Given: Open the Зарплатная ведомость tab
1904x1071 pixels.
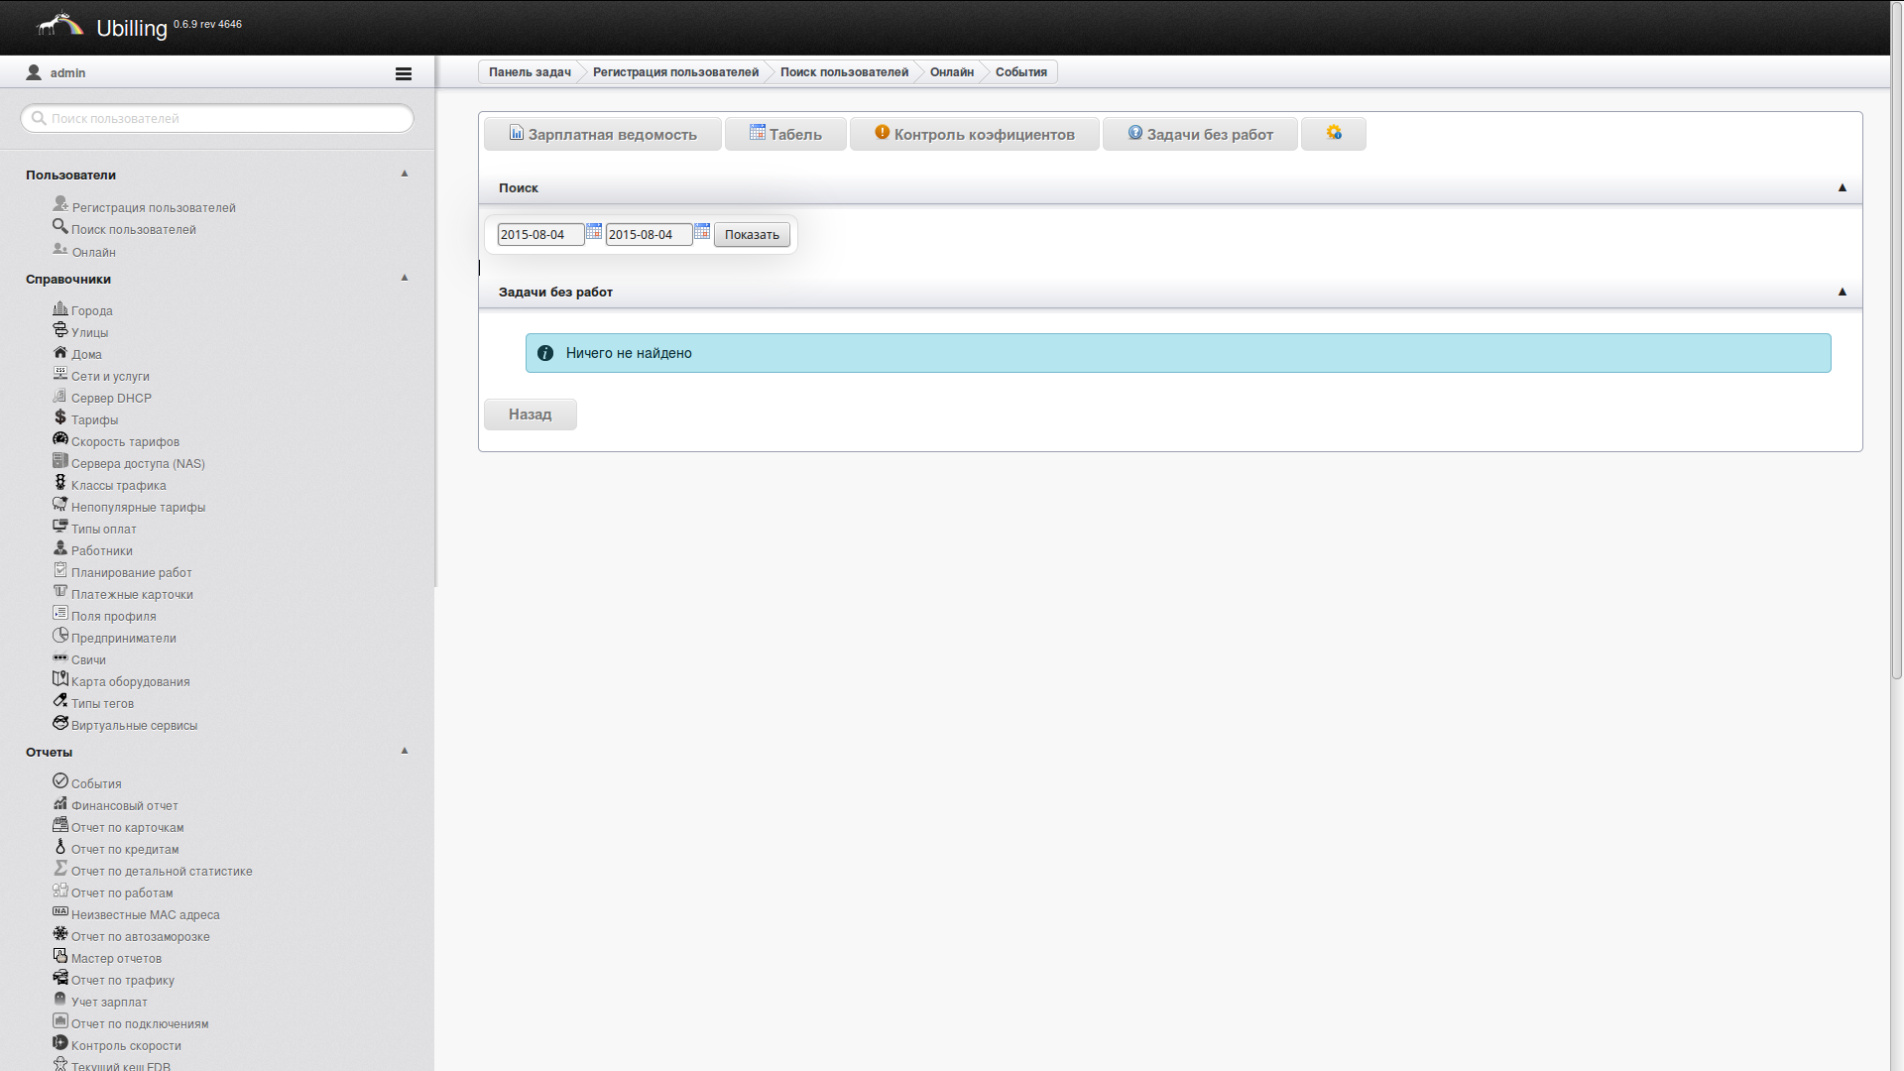Looking at the screenshot, I should (x=602, y=134).
